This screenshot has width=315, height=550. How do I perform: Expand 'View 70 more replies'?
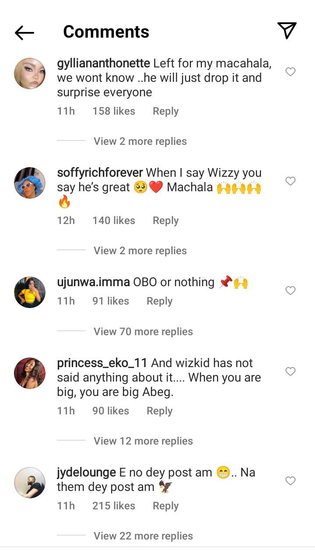pos(143,332)
